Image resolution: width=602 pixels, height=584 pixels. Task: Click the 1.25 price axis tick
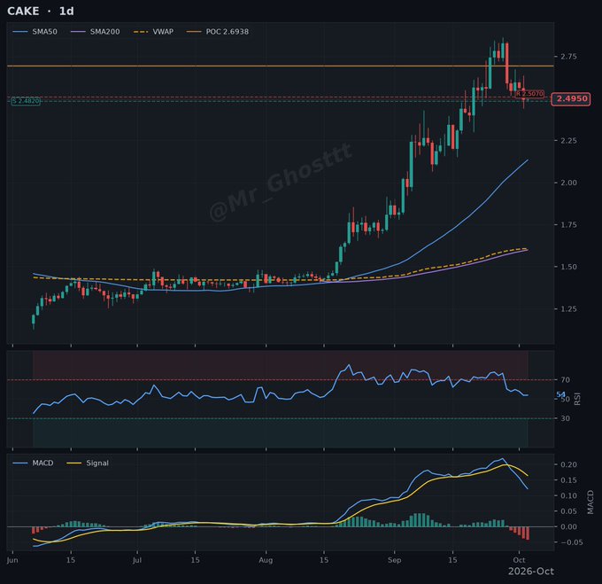[x=568, y=309]
